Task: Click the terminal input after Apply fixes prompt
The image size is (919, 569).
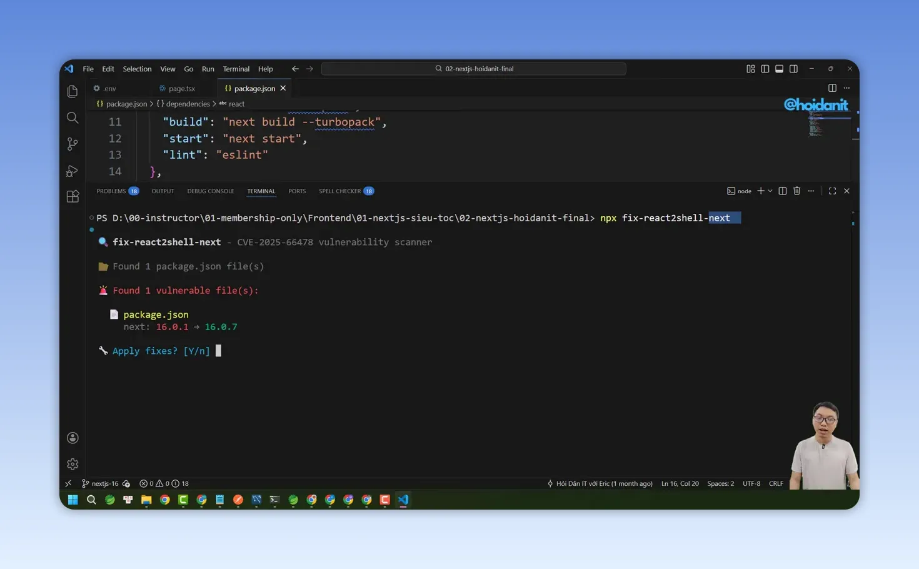Action: point(218,351)
